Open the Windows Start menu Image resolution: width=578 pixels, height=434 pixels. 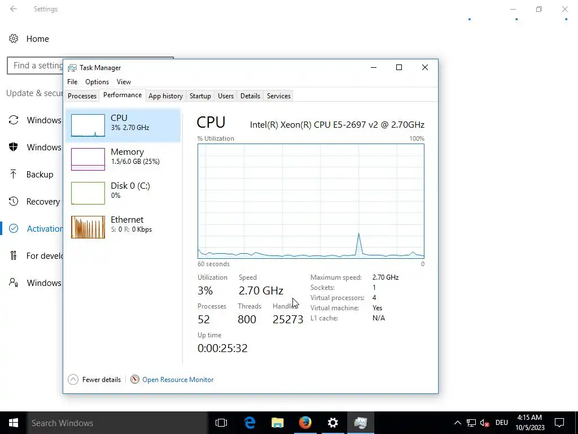14,423
